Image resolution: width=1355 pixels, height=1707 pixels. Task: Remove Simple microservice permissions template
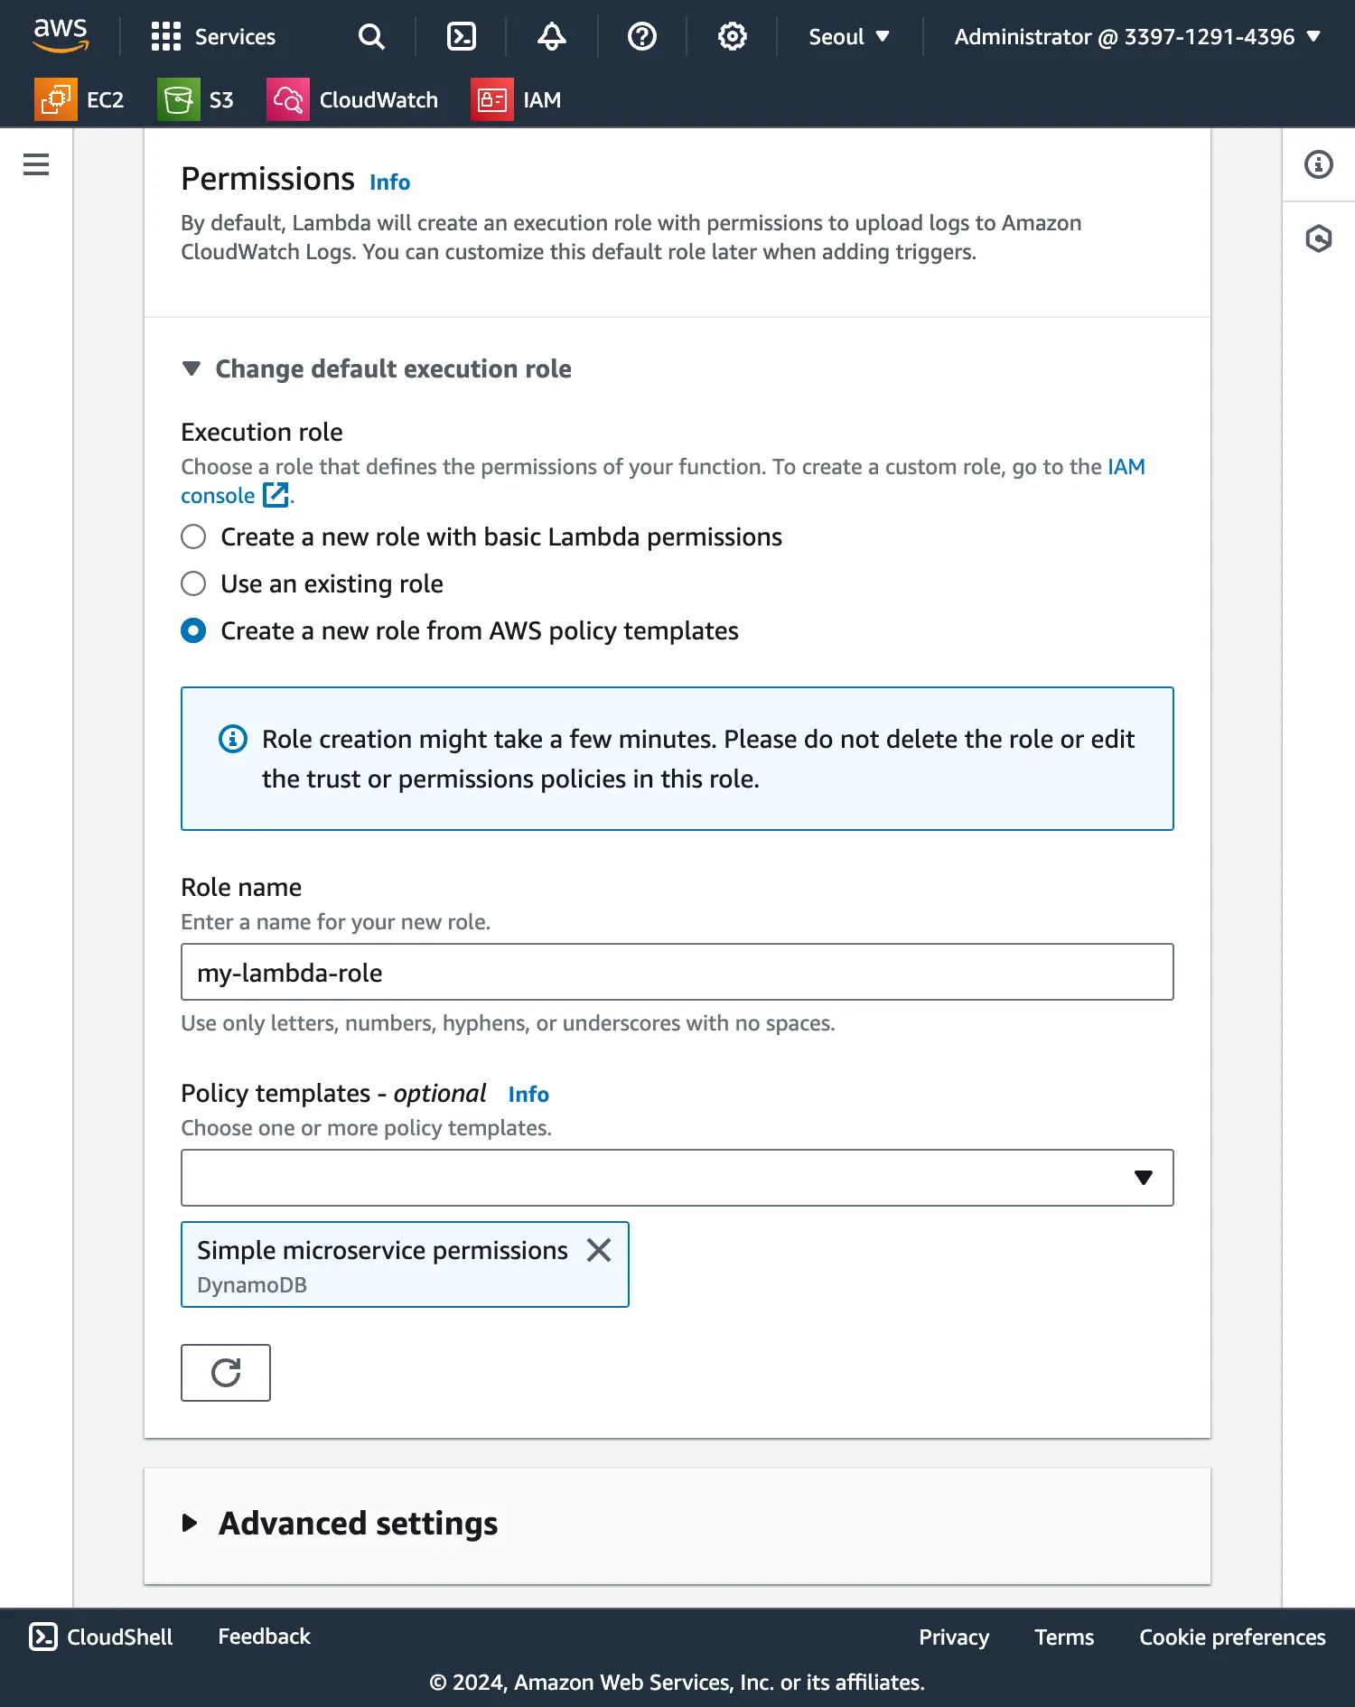(x=599, y=1250)
